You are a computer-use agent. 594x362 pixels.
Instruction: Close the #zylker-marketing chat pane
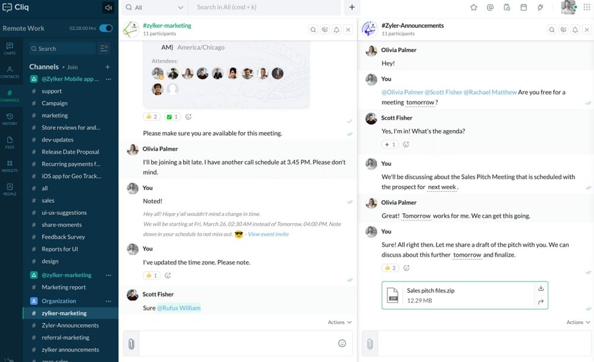pyautogui.click(x=348, y=30)
